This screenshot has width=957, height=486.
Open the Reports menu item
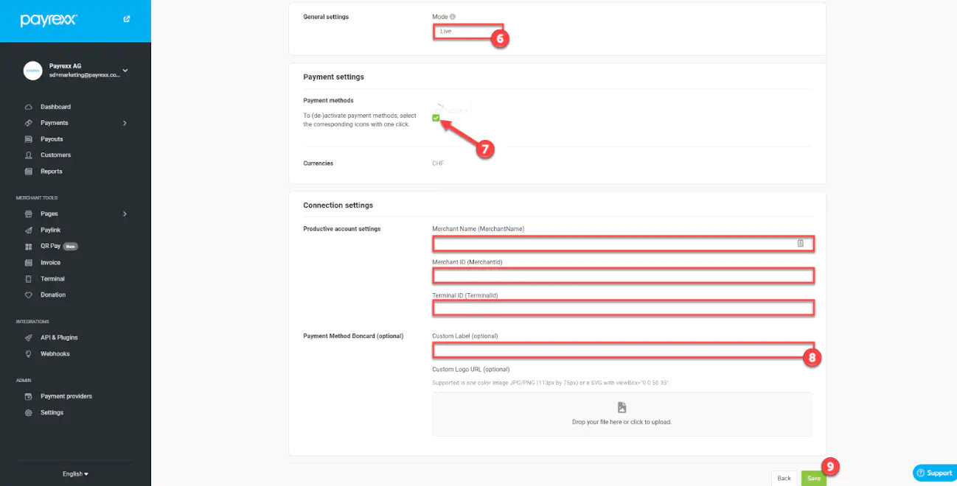pyautogui.click(x=51, y=172)
